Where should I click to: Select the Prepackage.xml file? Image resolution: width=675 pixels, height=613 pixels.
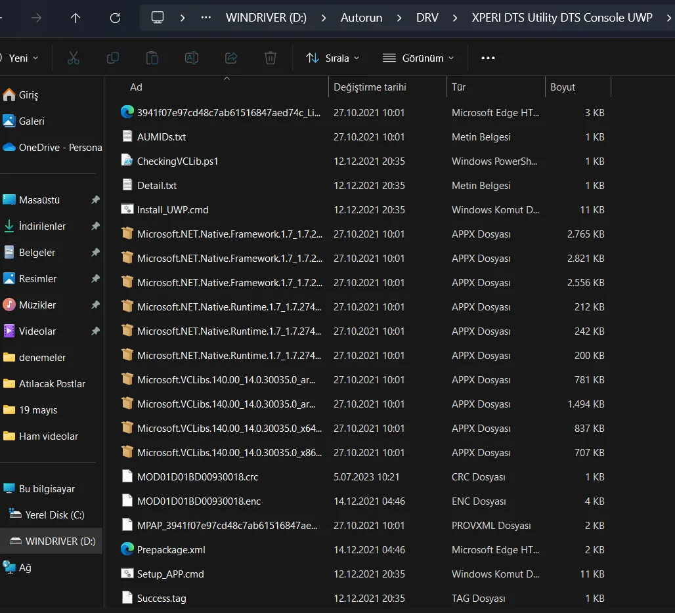click(171, 549)
